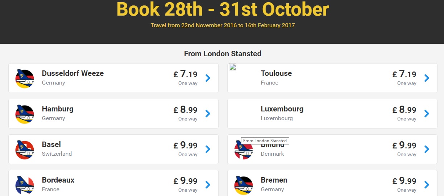This screenshot has height=196, width=444.
Task: Open Dusseldorf Weeze fare via blue chevron
Action: 208,78
